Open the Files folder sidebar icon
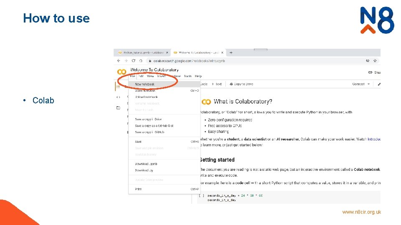This screenshot has width=401, height=225. tap(118, 107)
